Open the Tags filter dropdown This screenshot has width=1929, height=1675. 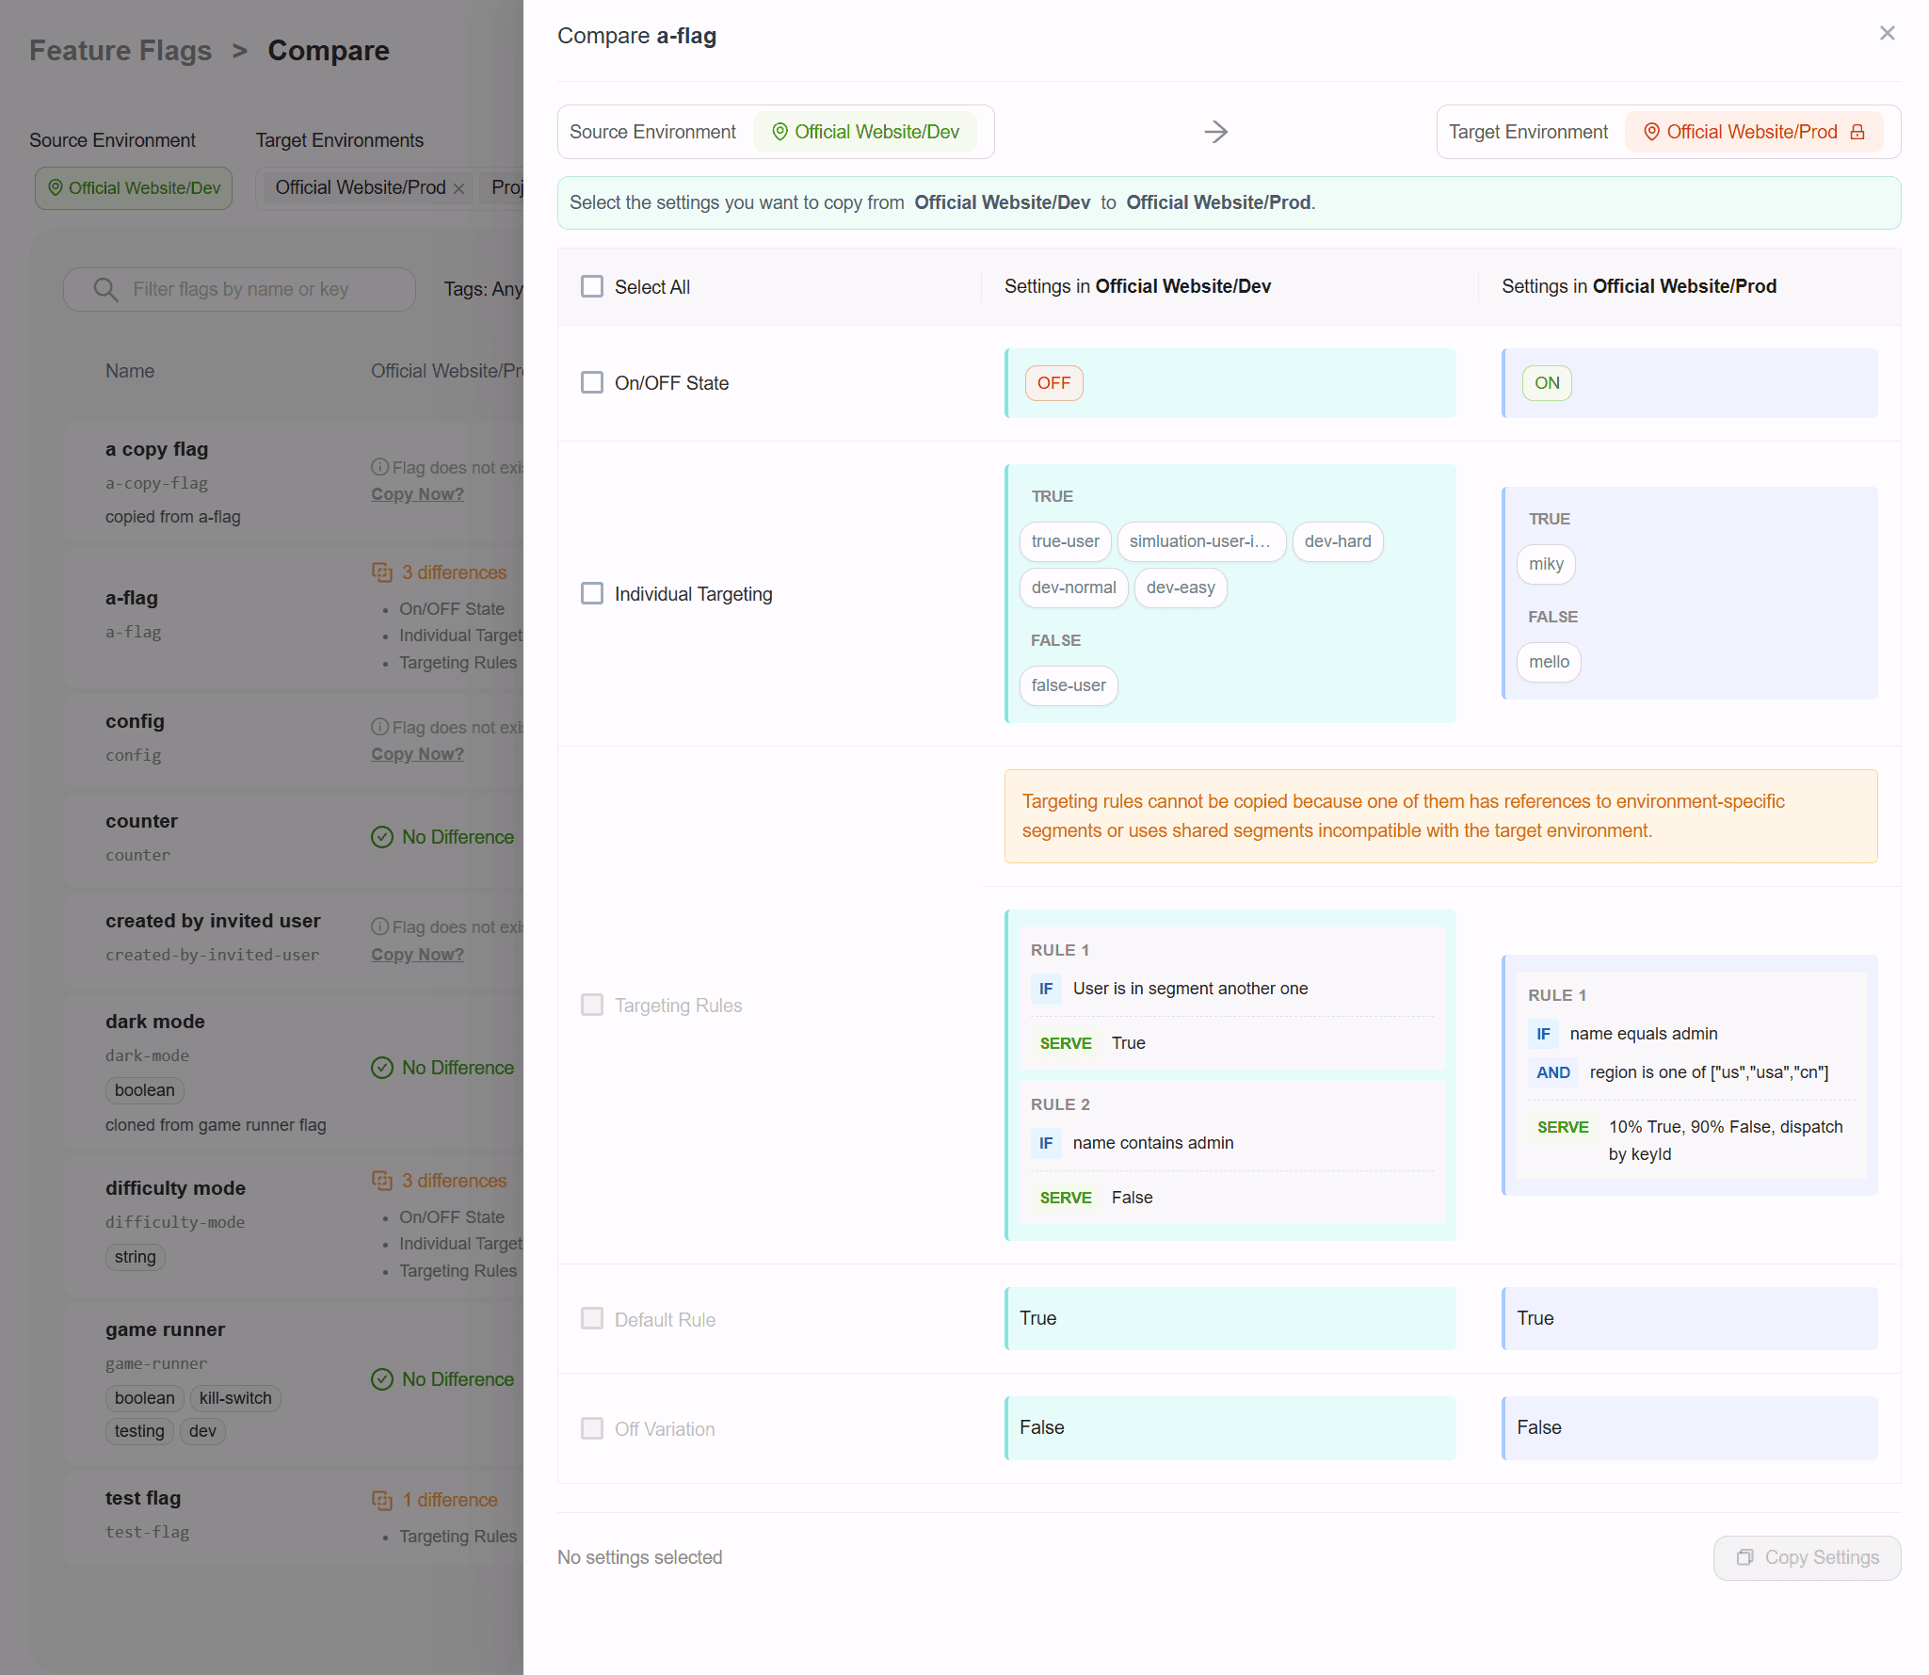[x=482, y=289]
